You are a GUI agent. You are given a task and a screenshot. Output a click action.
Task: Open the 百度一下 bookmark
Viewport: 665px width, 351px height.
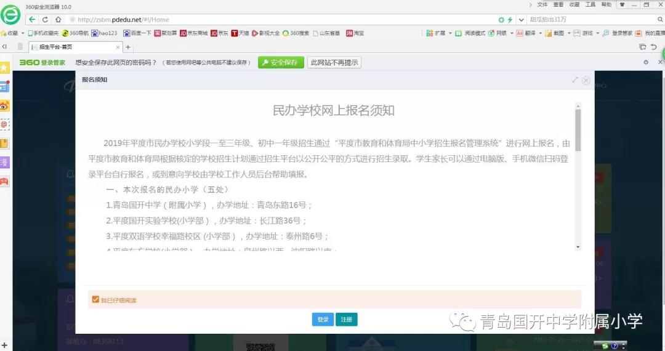(x=137, y=33)
